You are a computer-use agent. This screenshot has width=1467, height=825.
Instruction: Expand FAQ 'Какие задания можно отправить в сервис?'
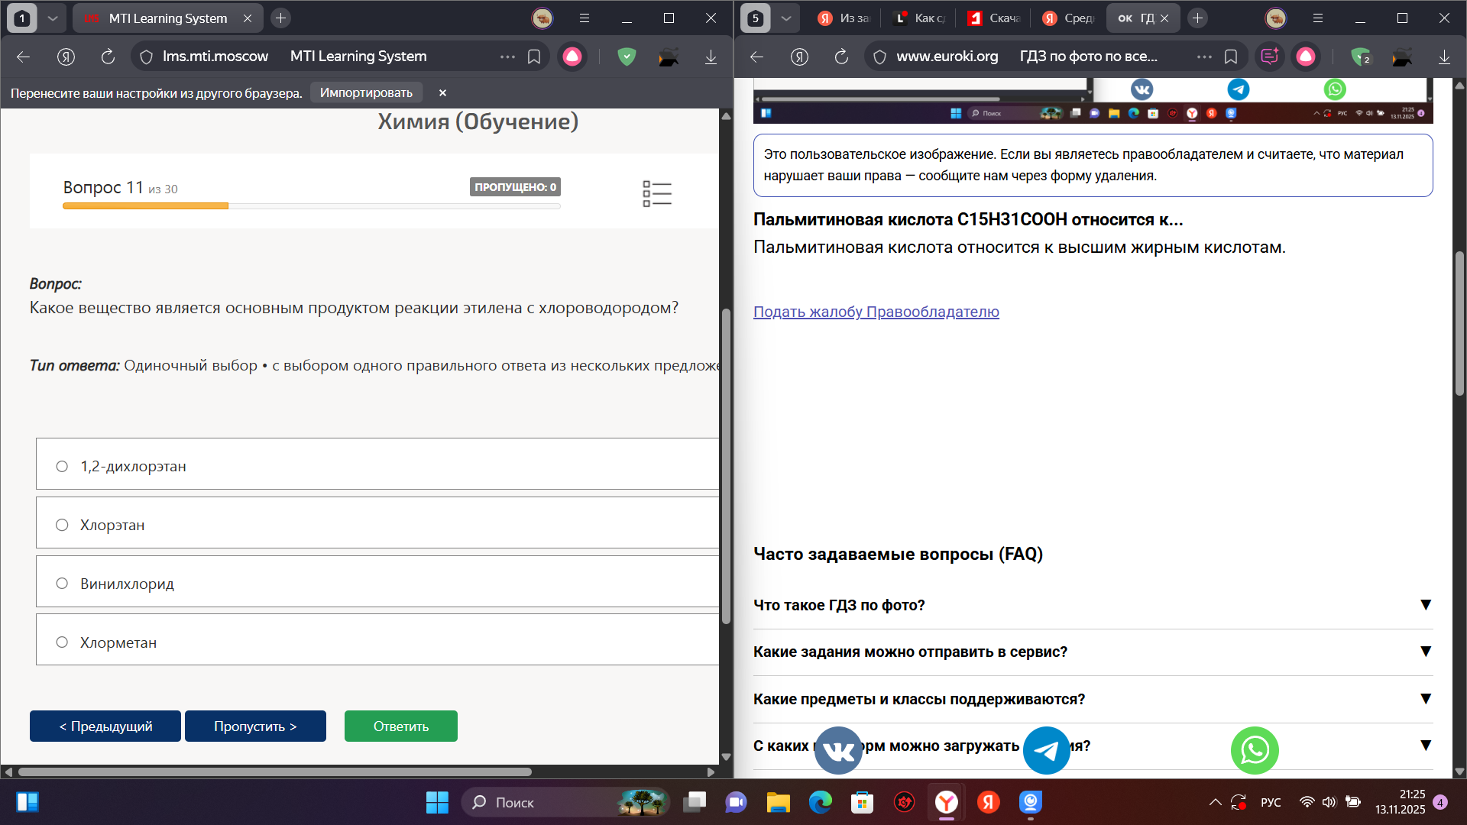click(x=1093, y=652)
